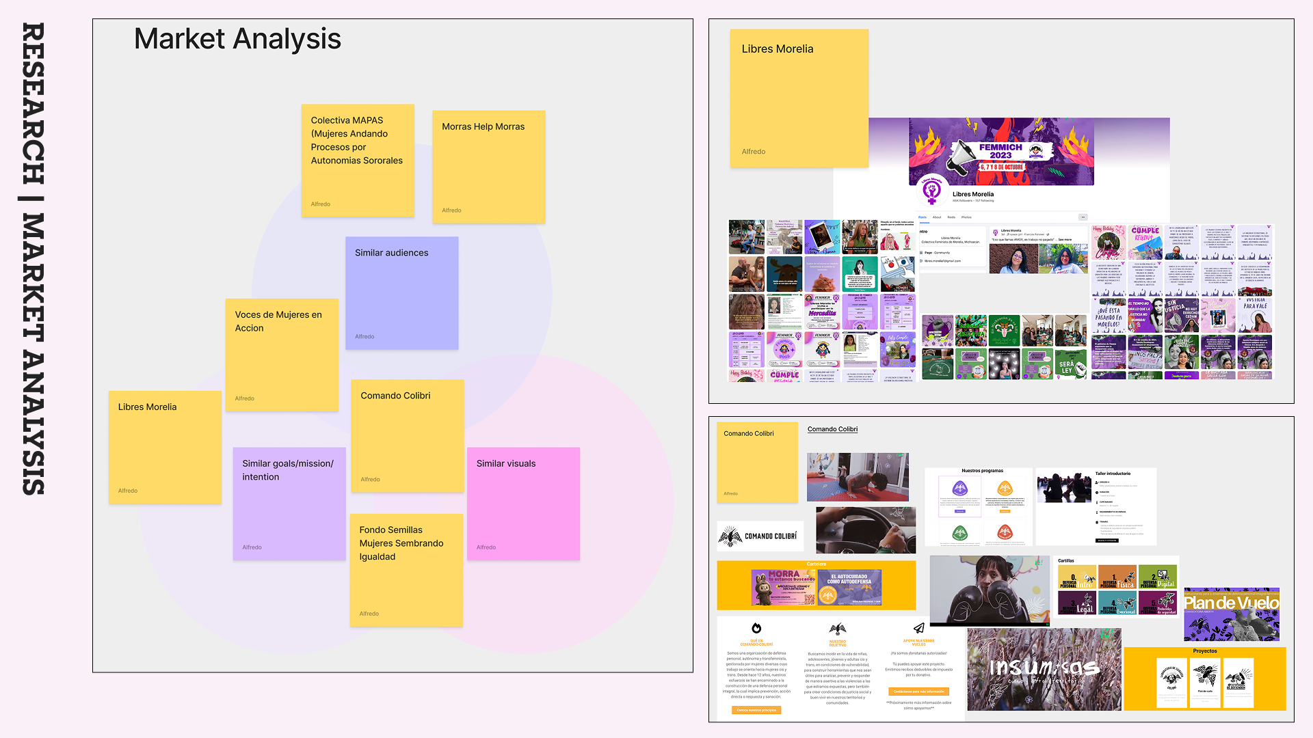
Task: Open the Photos tab
Action: pyautogui.click(x=966, y=217)
